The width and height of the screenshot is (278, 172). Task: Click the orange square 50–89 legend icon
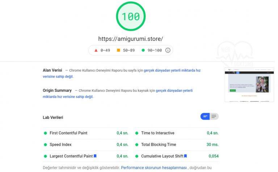coord(118,50)
